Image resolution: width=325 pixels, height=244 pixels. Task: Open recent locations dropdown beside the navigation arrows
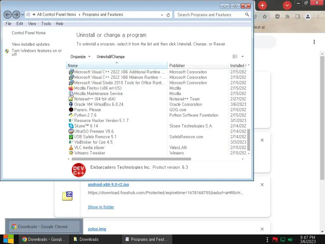(23, 15)
